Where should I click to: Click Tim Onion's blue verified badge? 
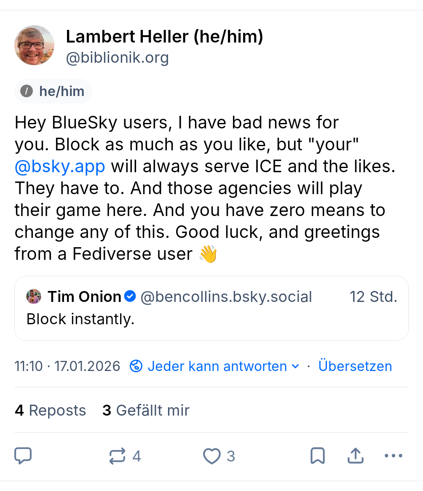pos(130,296)
